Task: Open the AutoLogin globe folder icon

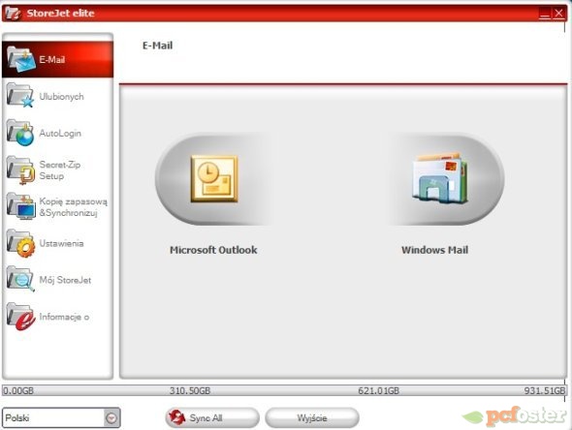Action: [20, 133]
